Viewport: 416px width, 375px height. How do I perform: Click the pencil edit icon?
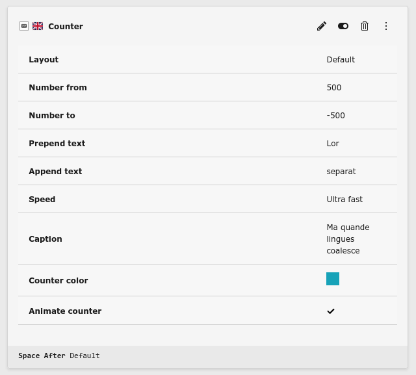click(322, 26)
